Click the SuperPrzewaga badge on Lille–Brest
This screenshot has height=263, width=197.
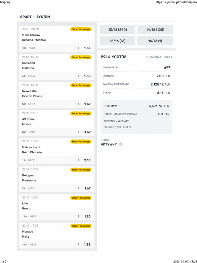(x=81, y=198)
